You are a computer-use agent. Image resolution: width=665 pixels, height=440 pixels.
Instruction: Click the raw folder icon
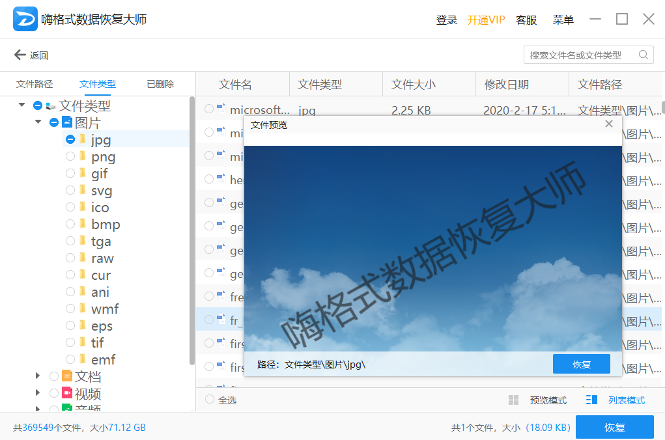pyautogui.click(x=83, y=258)
